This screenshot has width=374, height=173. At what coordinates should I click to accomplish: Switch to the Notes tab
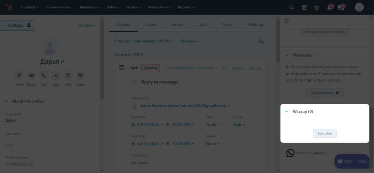pos(150,25)
